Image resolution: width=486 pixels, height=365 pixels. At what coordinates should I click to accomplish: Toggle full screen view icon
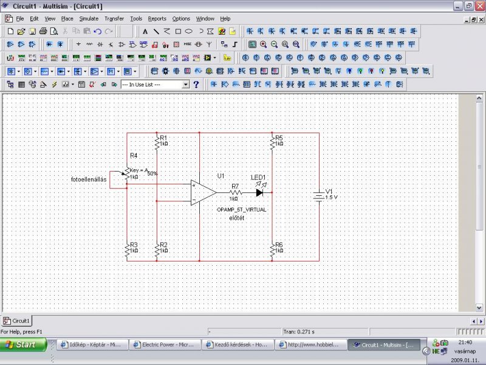(252, 44)
